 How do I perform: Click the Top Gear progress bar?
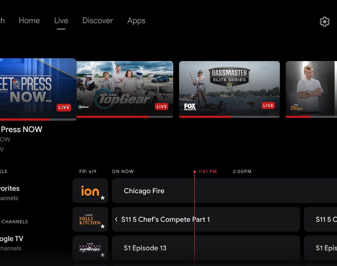pyautogui.click(x=125, y=117)
